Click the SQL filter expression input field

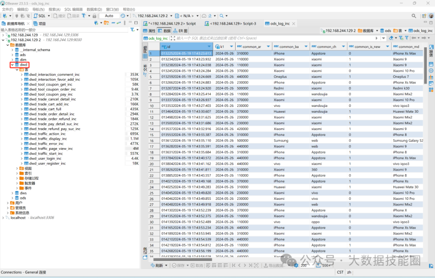[274, 38]
